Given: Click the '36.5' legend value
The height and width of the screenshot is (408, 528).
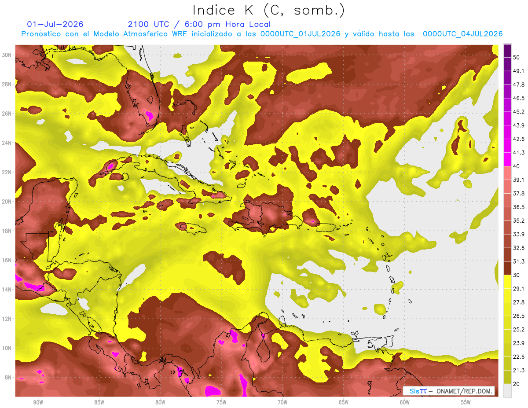Looking at the screenshot, I should (x=518, y=207).
